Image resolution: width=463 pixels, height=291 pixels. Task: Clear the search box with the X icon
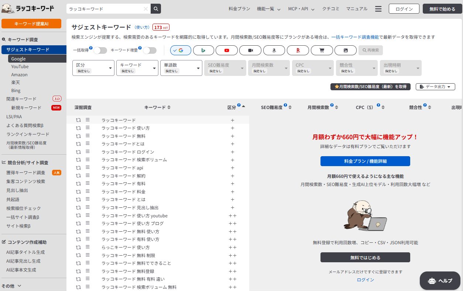point(146,9)
